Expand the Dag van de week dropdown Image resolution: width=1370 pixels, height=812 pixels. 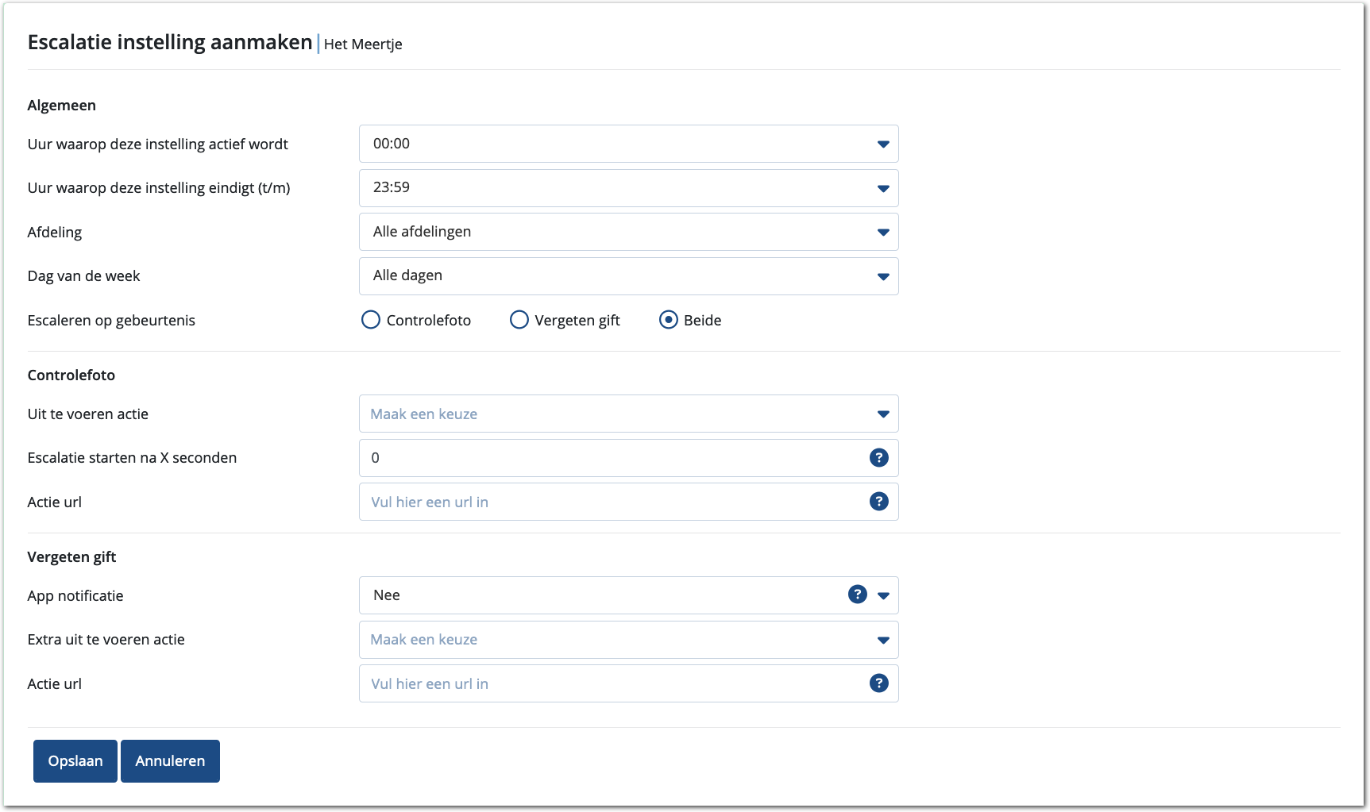point(627,276)
